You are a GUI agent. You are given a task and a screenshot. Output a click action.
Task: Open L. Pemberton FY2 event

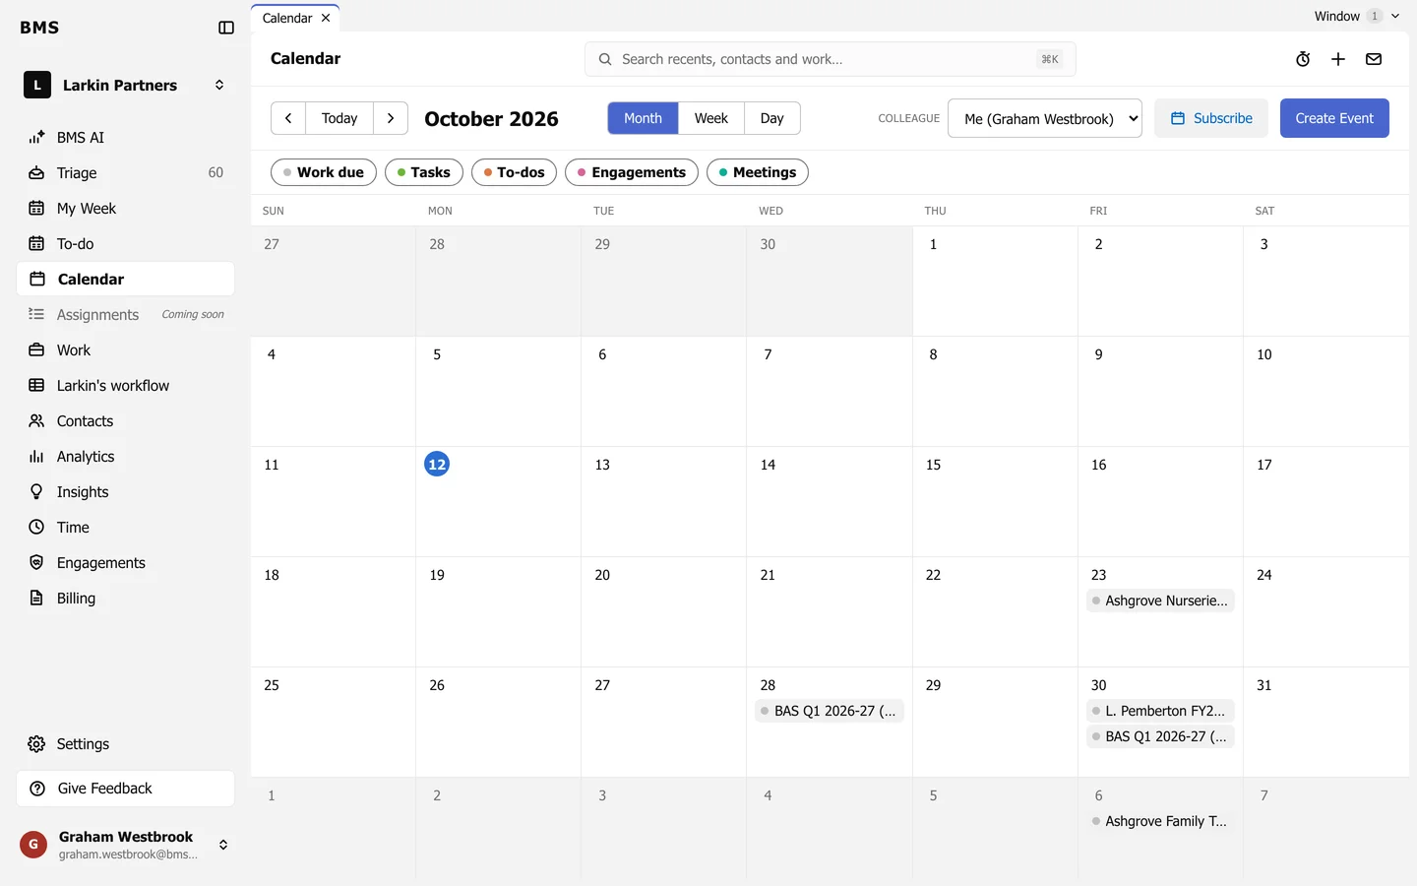[1160, 711]
